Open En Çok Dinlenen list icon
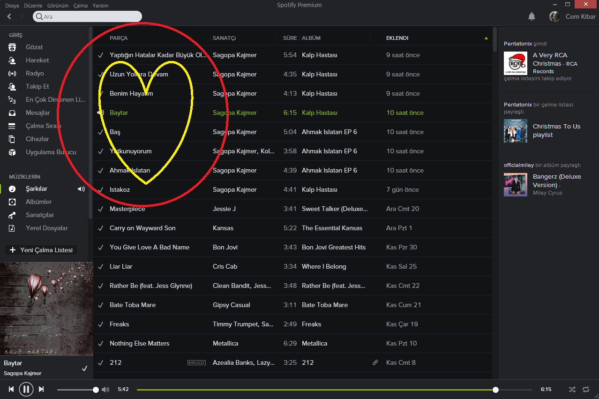The image size is (599, 399). (x=12, y=99)
